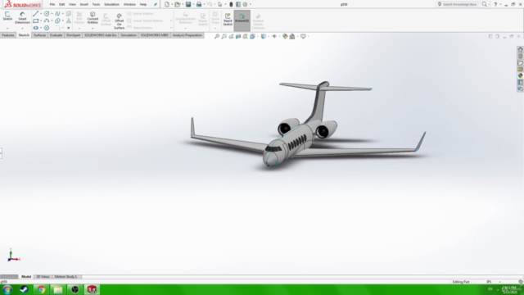524x295 pixels.
Task: Click Offset On Surface
Action: point(119,21)
